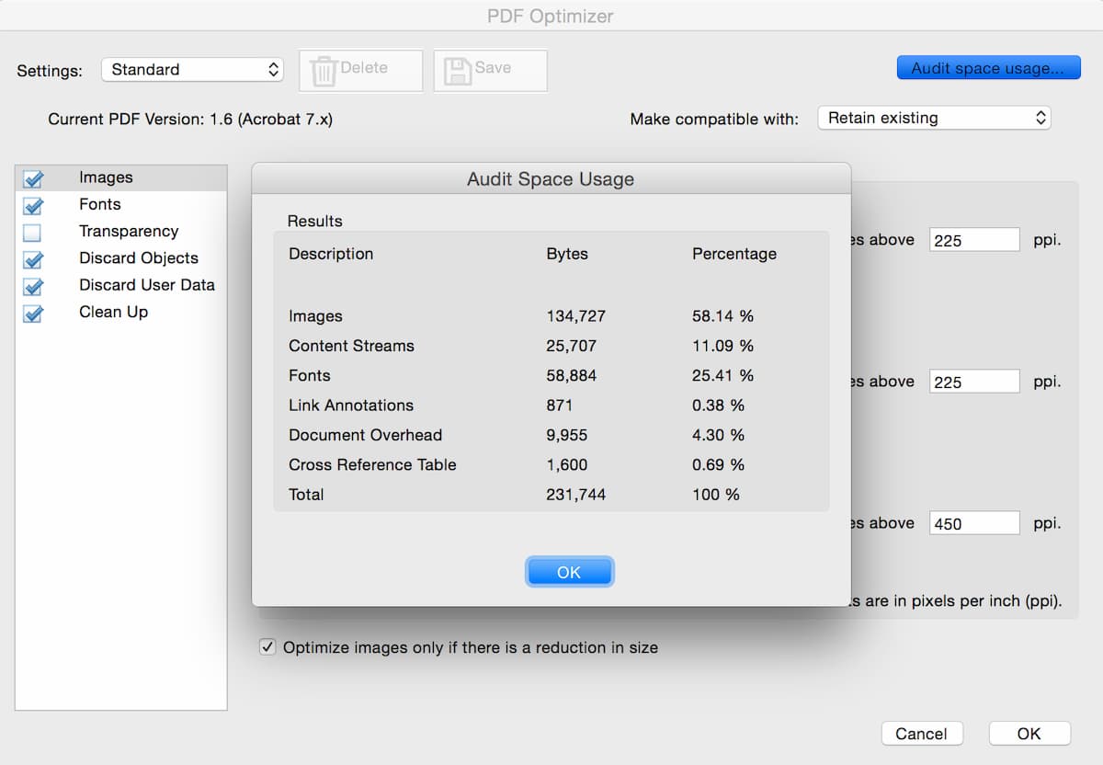Screen dimensions: 1103x765
Task: Select the Discard Objects panel label
Action: point(139,258)
